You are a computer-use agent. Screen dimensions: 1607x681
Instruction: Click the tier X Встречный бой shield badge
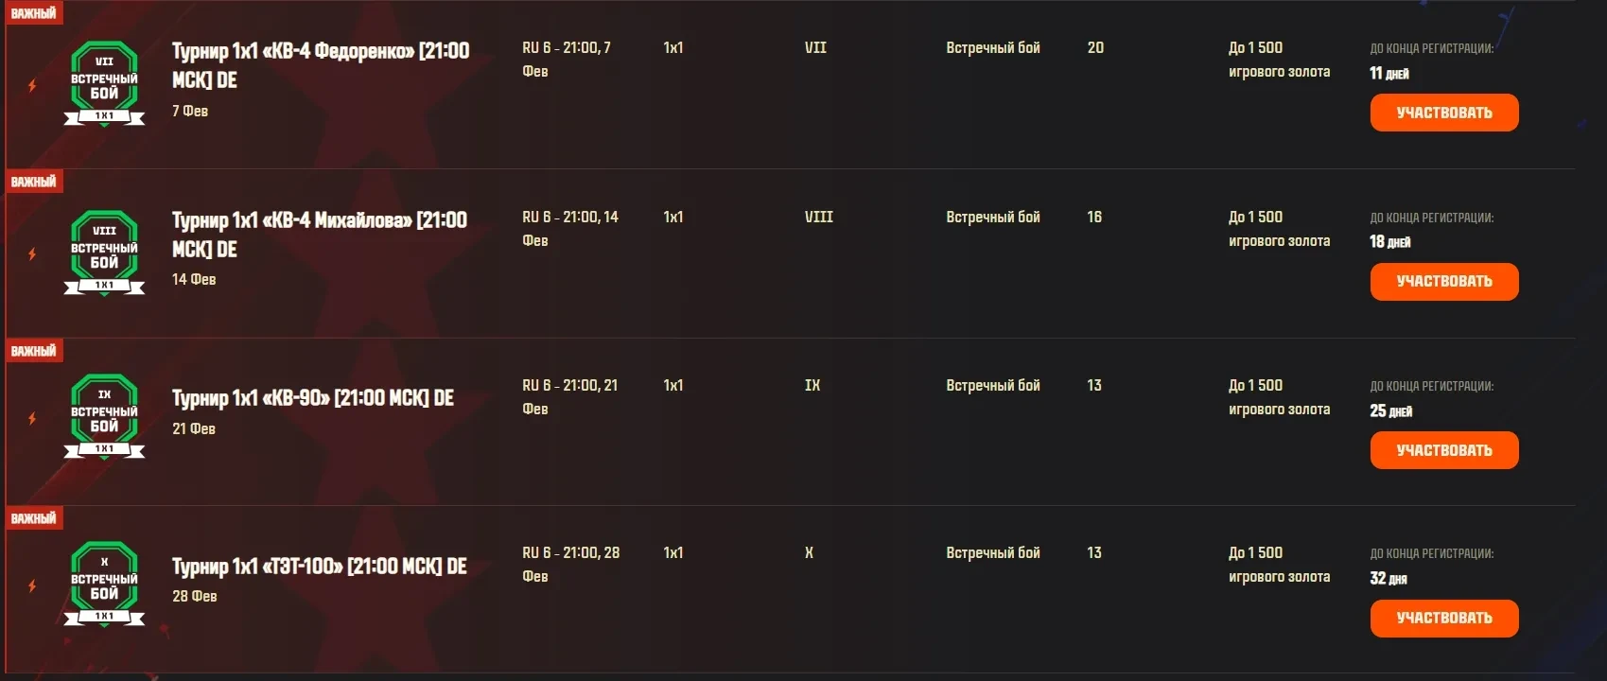coord(104,585)
